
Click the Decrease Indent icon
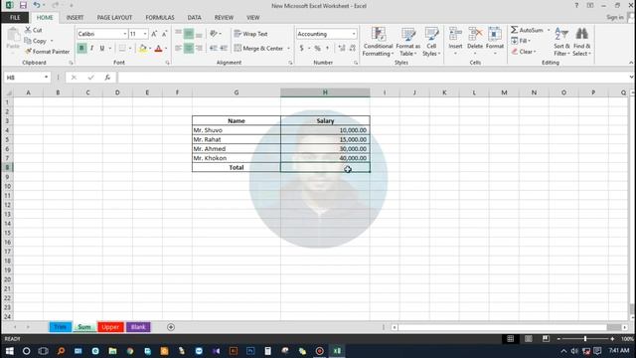point(214,48)
